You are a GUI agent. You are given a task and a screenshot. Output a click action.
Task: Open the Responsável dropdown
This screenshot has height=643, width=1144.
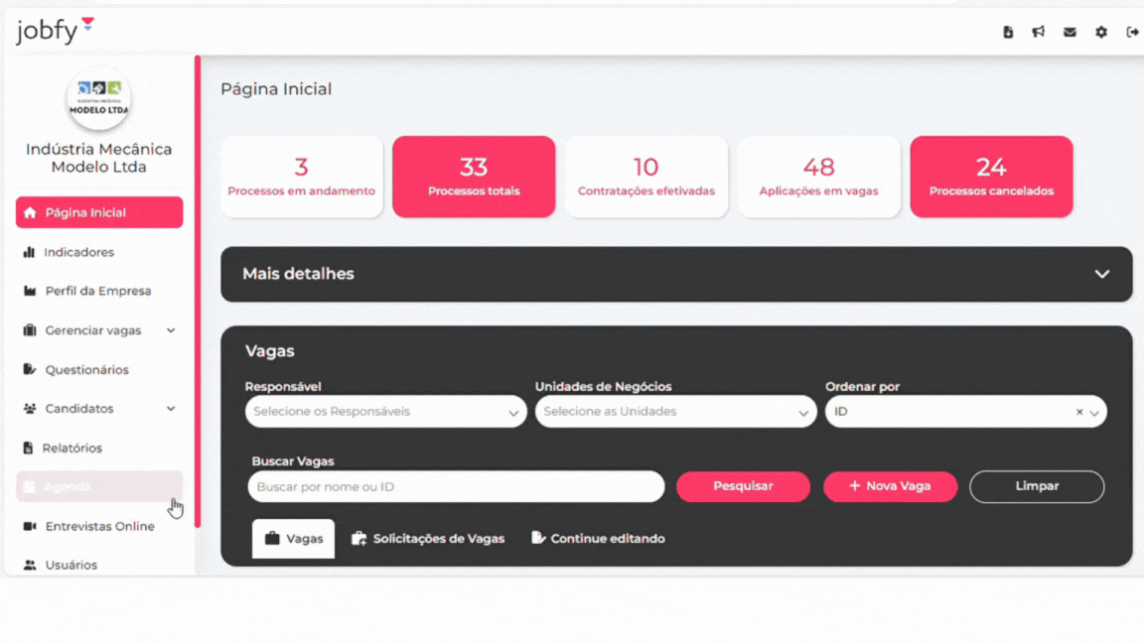(385, 412)
